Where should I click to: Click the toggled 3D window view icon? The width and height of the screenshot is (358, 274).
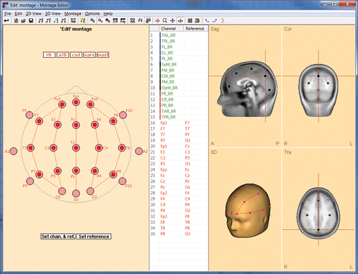pos(148,20)
